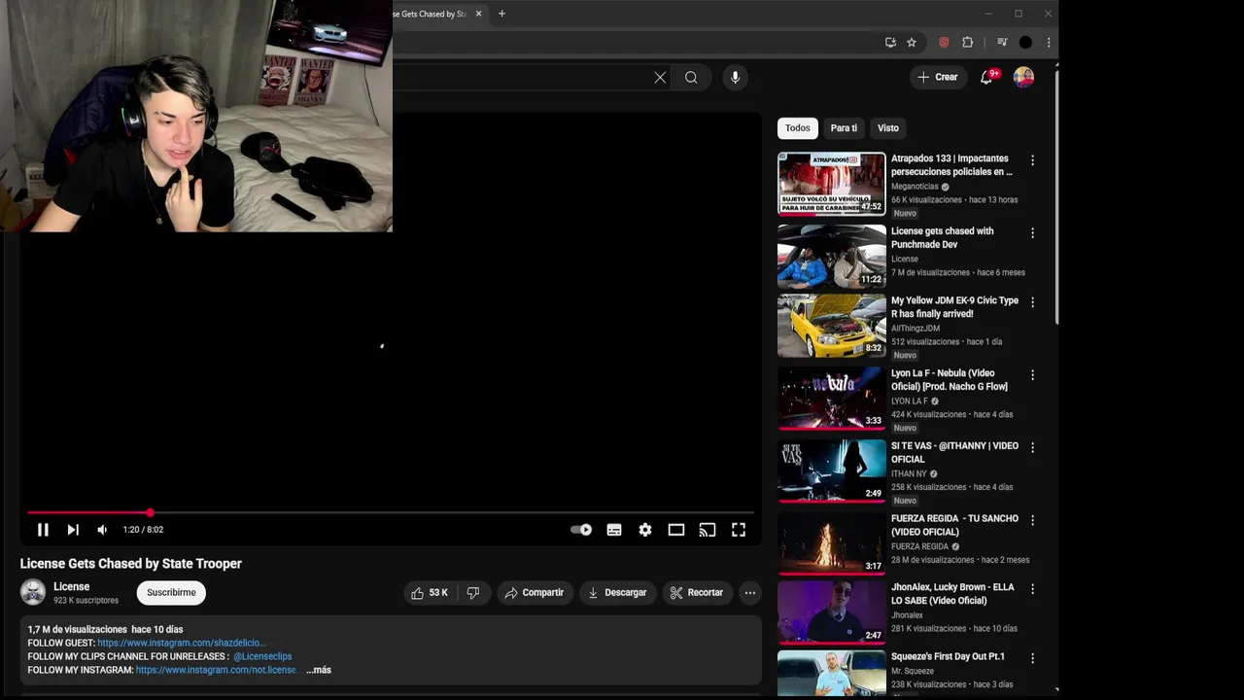Open the account avatar menu
Viewport: 1244px width, 700px height.
tap(1023, 77)
